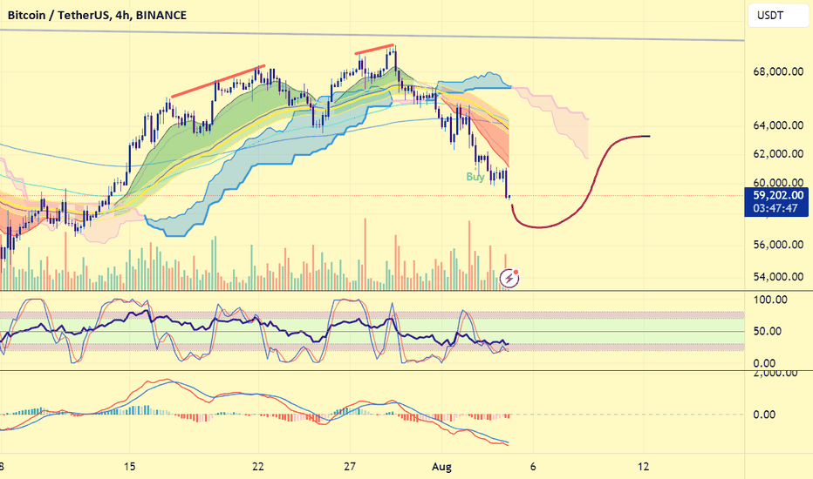Click the green Buy signal label
Viewport: 813px width, 479px height.
click(475, 177)
